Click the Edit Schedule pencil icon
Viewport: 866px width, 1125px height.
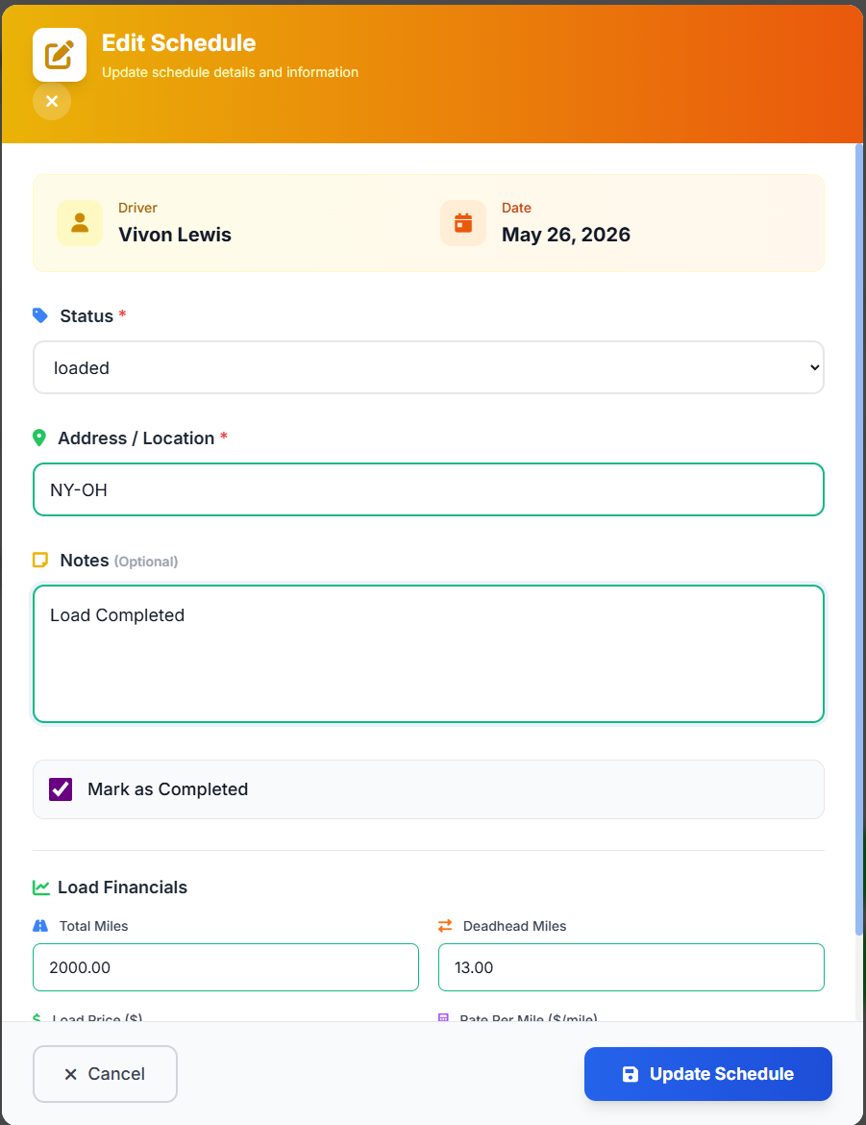[60, 55]
